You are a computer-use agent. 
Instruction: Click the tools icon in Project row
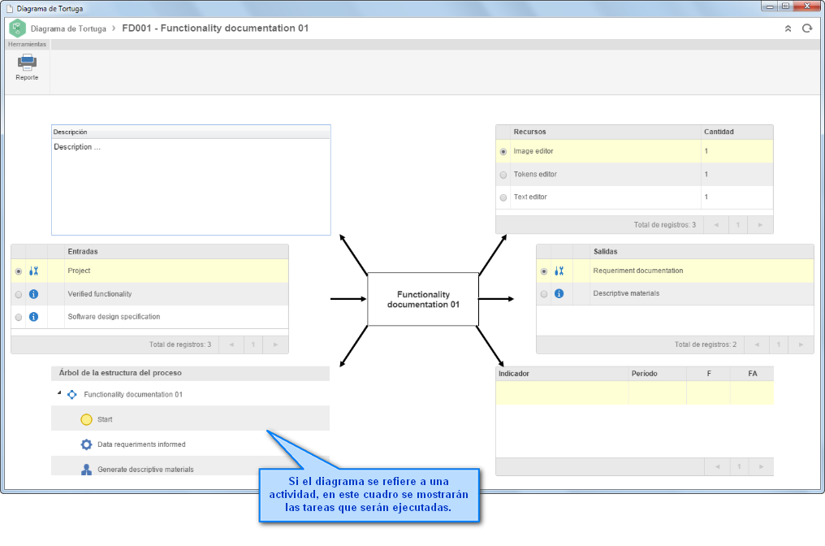pyautogui.click(x=33, y=271)
